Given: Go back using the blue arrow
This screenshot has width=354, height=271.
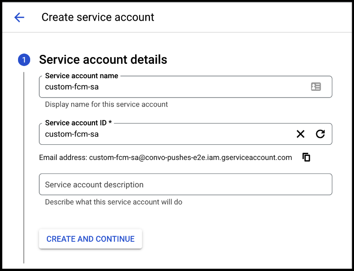Looking at the screenshot, I should tap(19, 18).
